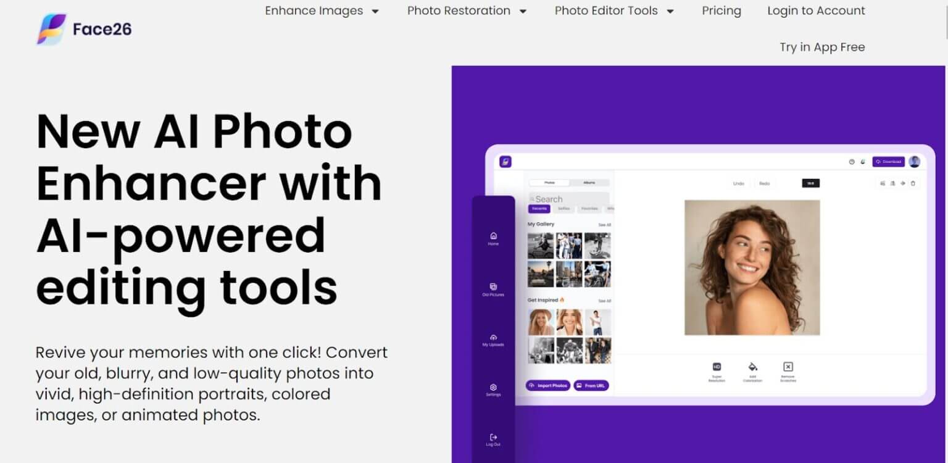Open Pricing from the top navigation
948x463 pixels.
pos(720,10)
